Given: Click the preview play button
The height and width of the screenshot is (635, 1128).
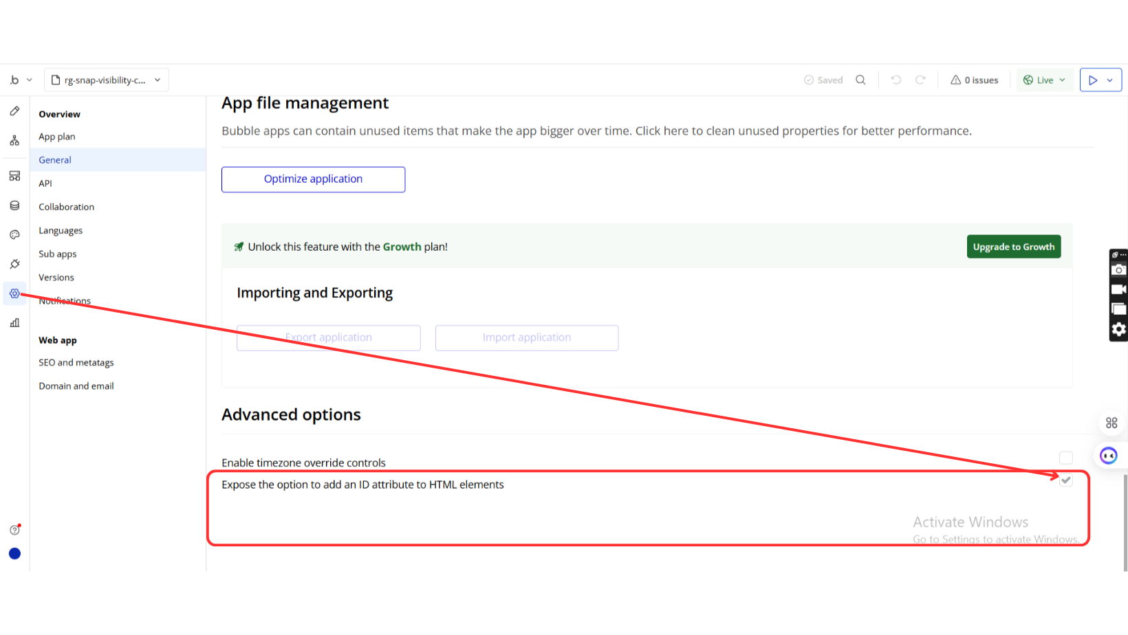Looking at the screenshot, I should 1092,80.
